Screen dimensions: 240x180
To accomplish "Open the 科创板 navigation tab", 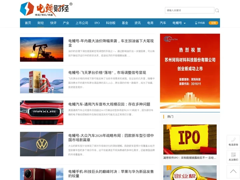I will click(x=111, y=23).
